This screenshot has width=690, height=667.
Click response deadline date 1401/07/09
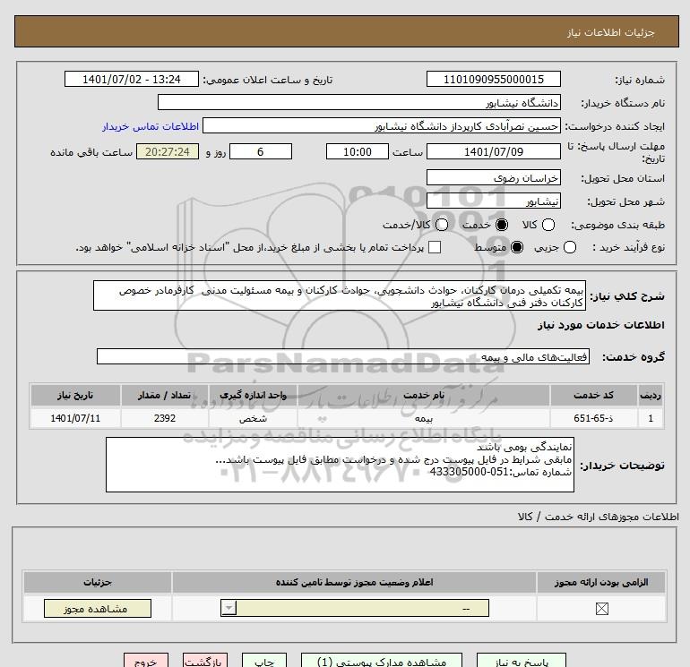(493, 151)
